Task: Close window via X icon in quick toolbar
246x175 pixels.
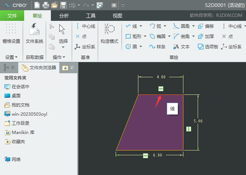Action: (x=114, y=5)
